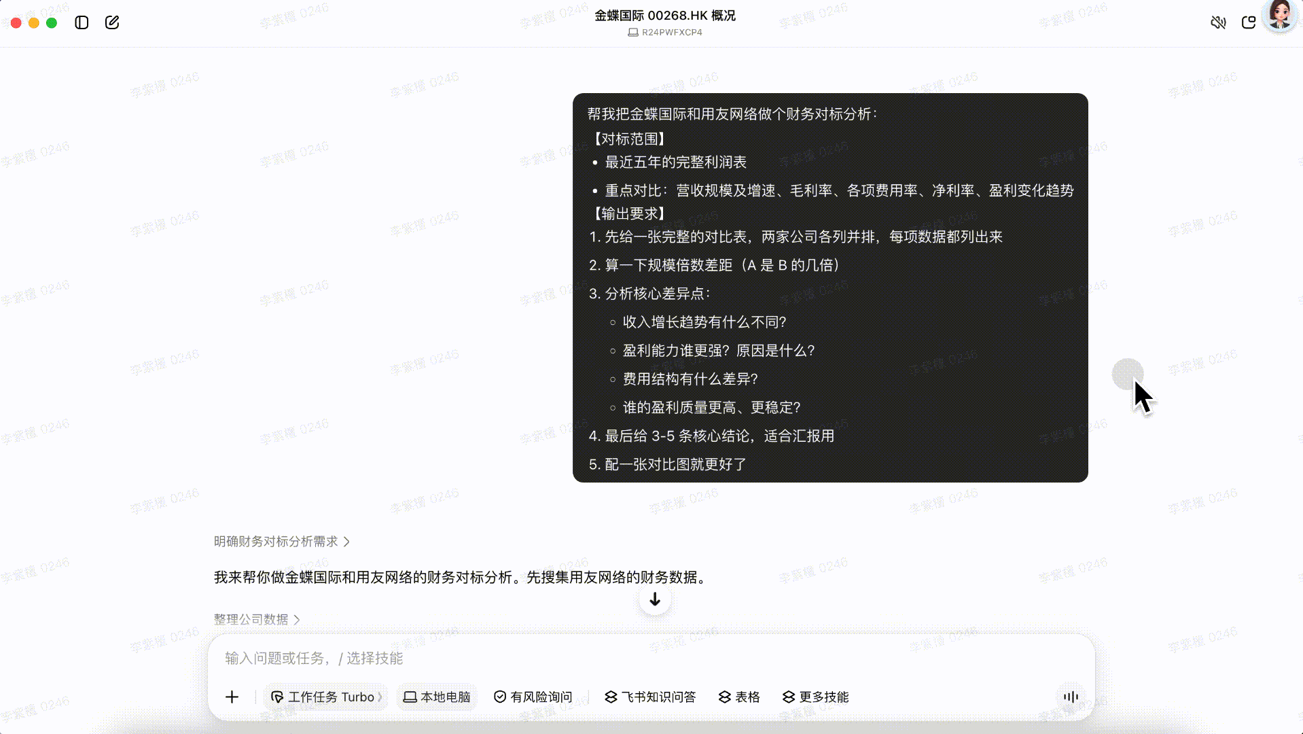This screenshot has height=734, width=1303.
Task: Expand the 明确财务对标分析需求 step
Action: [x=282, y=541]
